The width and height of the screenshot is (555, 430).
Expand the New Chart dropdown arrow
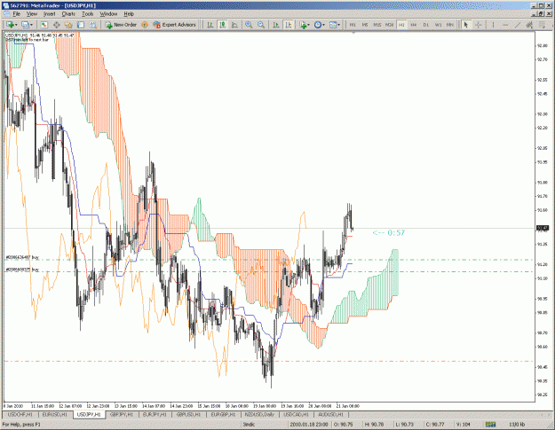pos(16,25)
